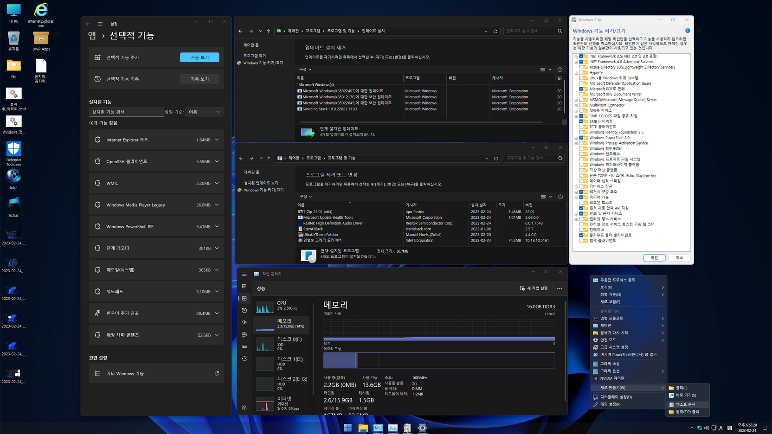Open Processes page icon in Task Manager sidebar
Viewport: 772px width, 434px height.
coord(244,287)
